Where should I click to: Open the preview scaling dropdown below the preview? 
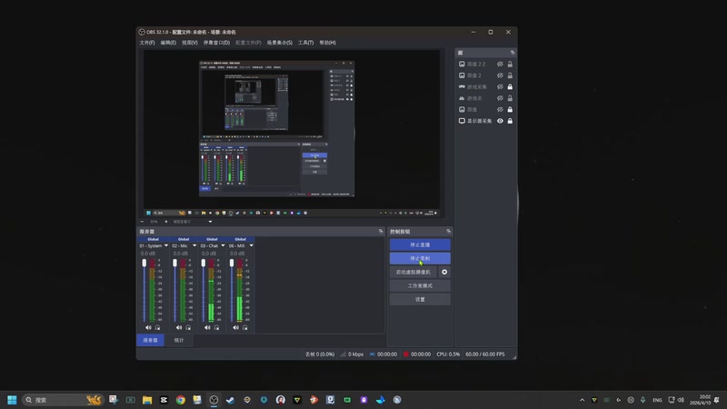pyautogui.click(x=210, y=221)
